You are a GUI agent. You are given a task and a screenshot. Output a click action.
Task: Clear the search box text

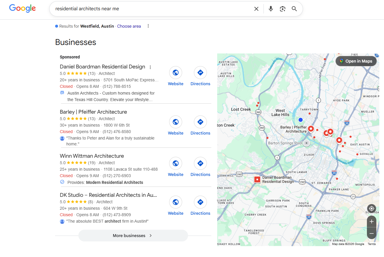click(256, 9)
